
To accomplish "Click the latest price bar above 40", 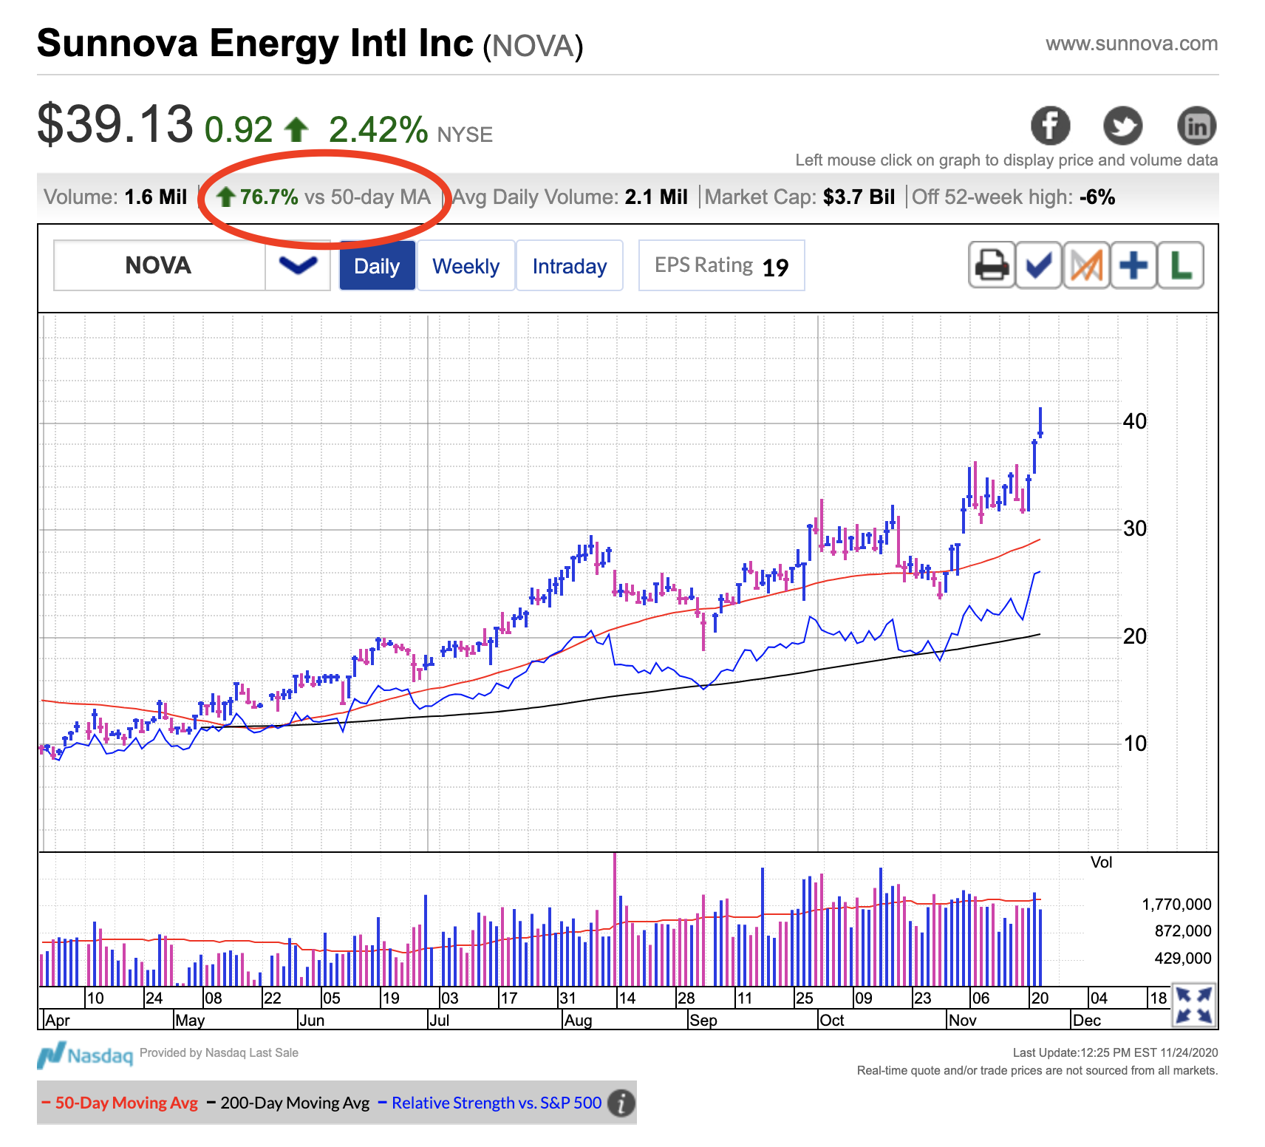I will click(x=1040, y=423).
